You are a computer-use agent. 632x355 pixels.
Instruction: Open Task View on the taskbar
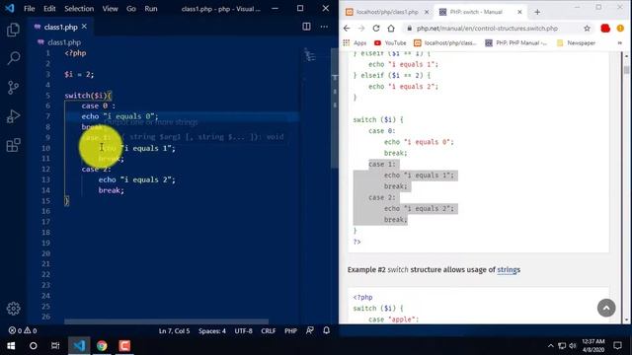pyautogui.click(x=55, y=346)
